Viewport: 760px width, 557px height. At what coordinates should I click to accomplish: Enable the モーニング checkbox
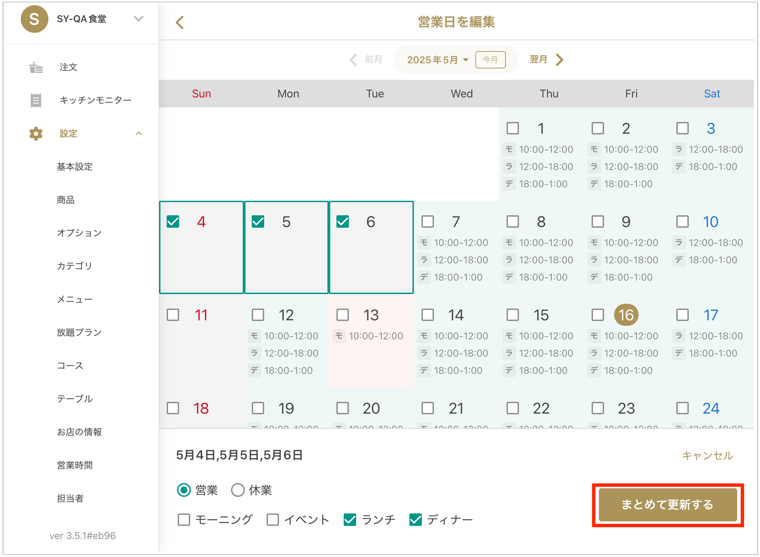184,520
